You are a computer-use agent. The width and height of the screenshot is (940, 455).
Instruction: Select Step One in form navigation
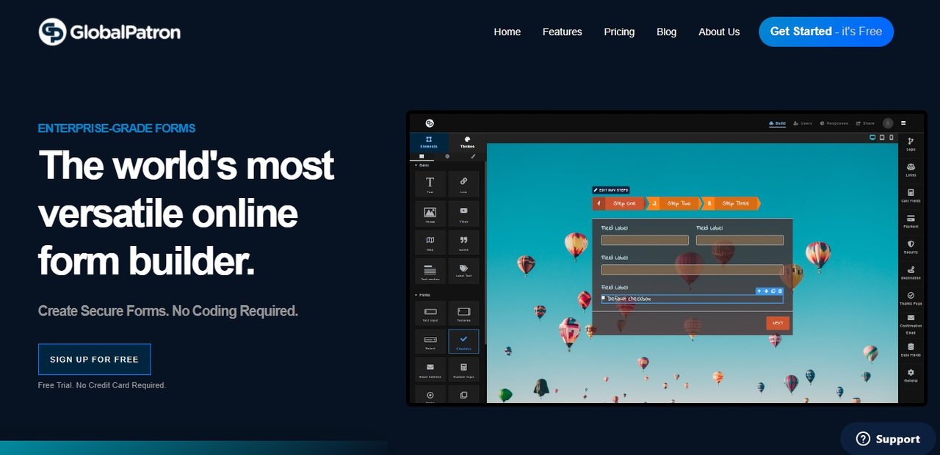coord(620,203)
